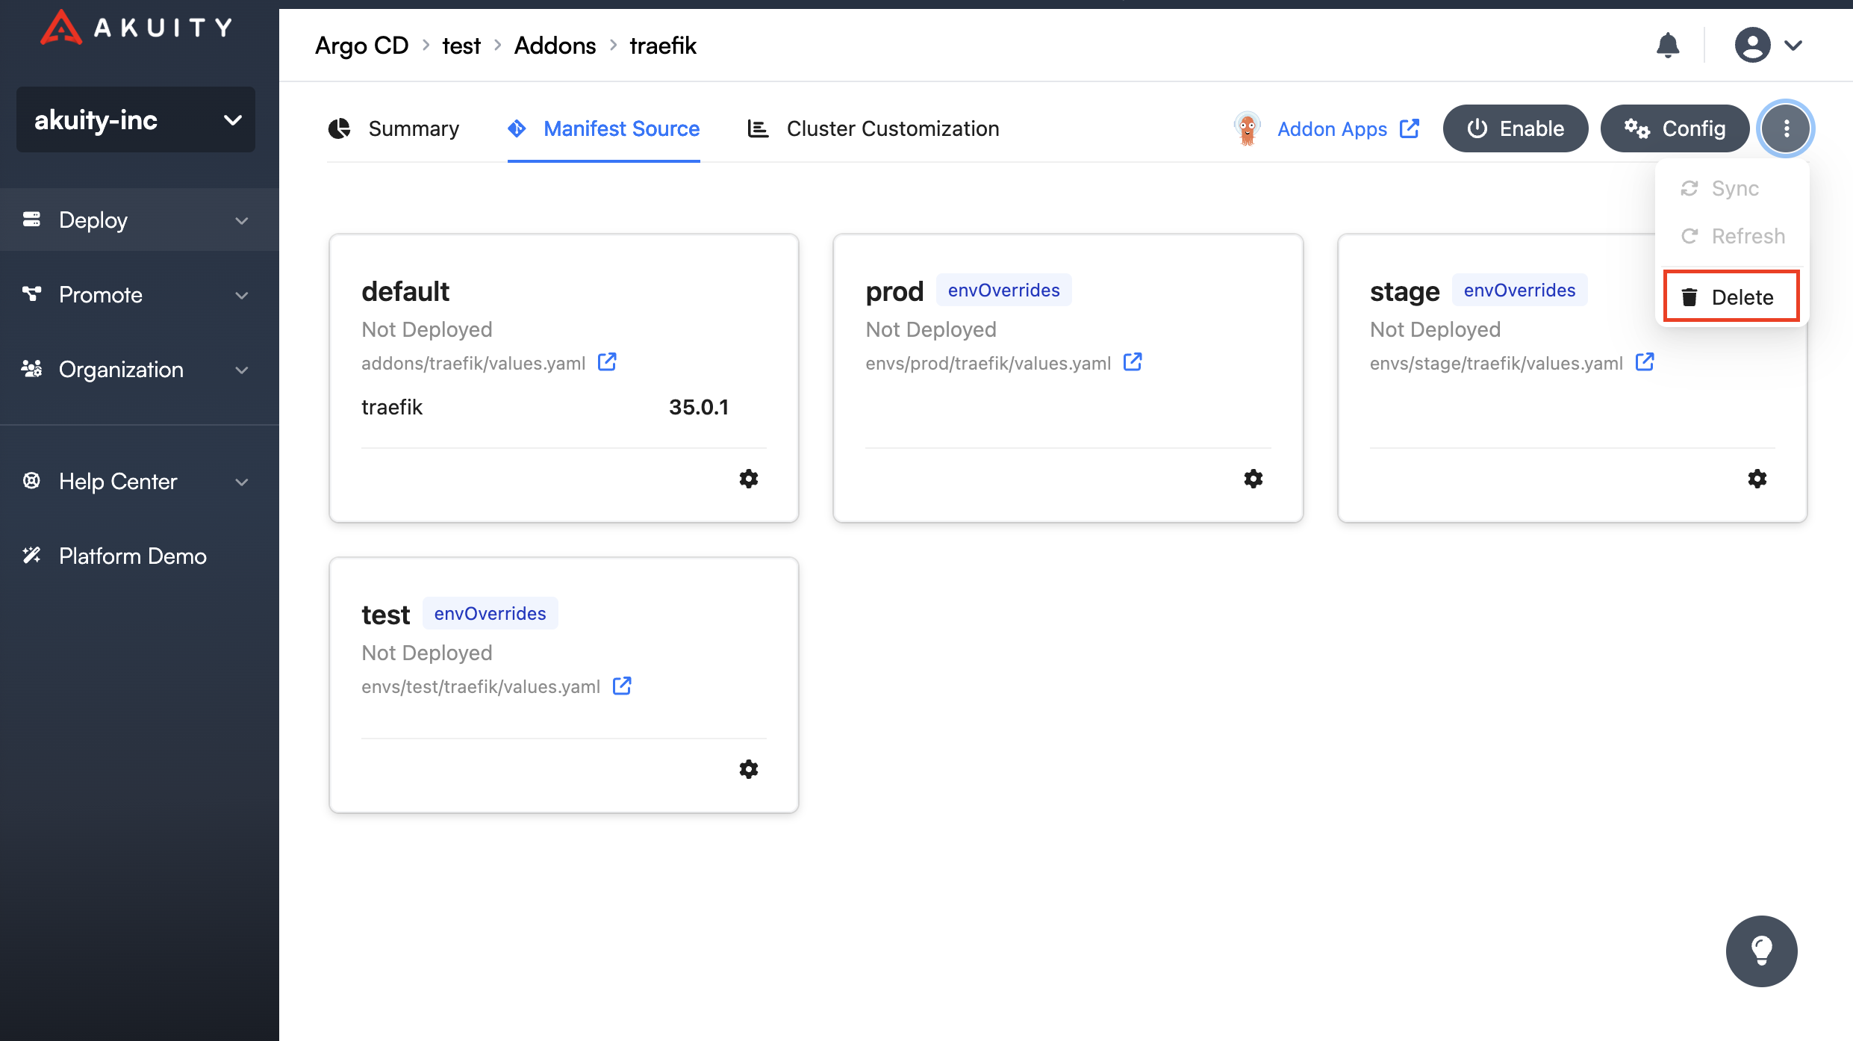Expand the account dropdown chevron
The width and height of the screenshot is (1853, 1041).
(1793, 45)
